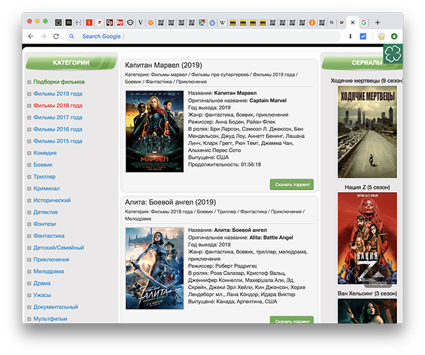Screen dimensions: 425x355
Task: Click the browser forward arrow
Action: 43,37
